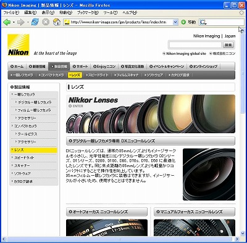Click the green Go button icon

[183, 22]
